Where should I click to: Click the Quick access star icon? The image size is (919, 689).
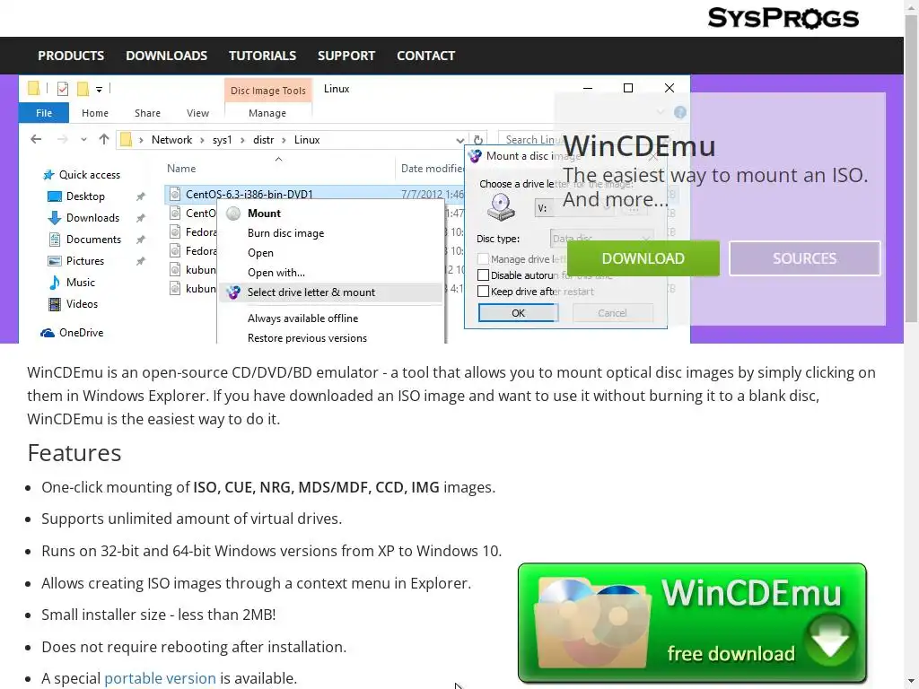tap(48, 175)
